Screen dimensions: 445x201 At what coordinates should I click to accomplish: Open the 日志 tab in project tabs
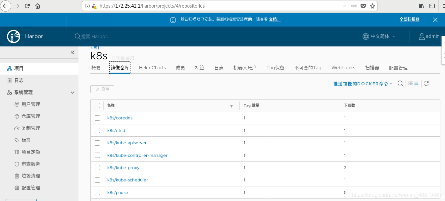(x=219, y=68)
